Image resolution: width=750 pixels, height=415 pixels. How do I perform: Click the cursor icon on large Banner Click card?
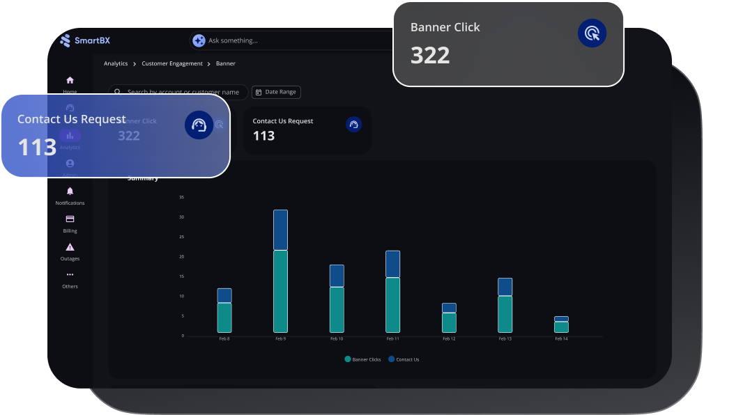click(592, 33)
